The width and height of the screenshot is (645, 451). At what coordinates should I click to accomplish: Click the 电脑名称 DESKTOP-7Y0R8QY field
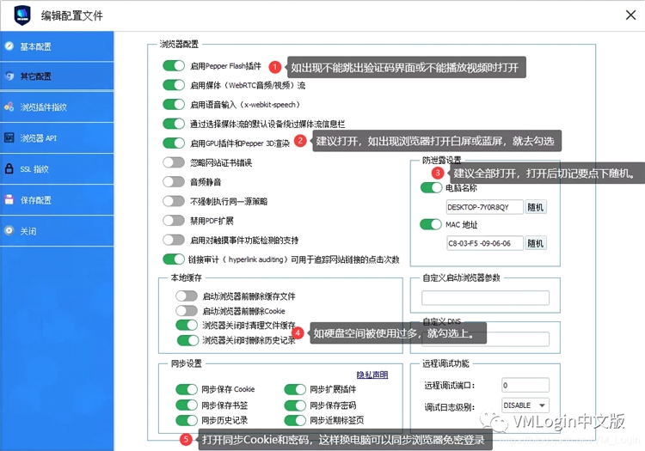pos(484,207)
